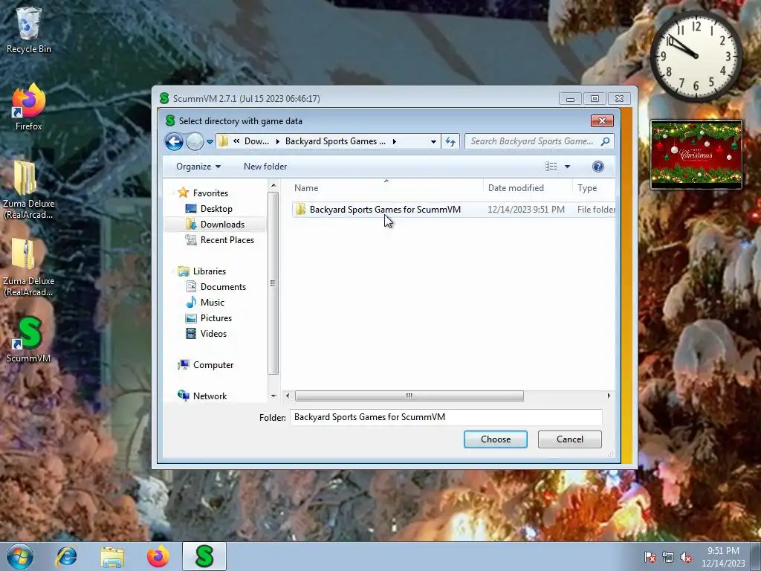Click the horizontal scrollbar thumb in file list

click(x=409, y=396)
